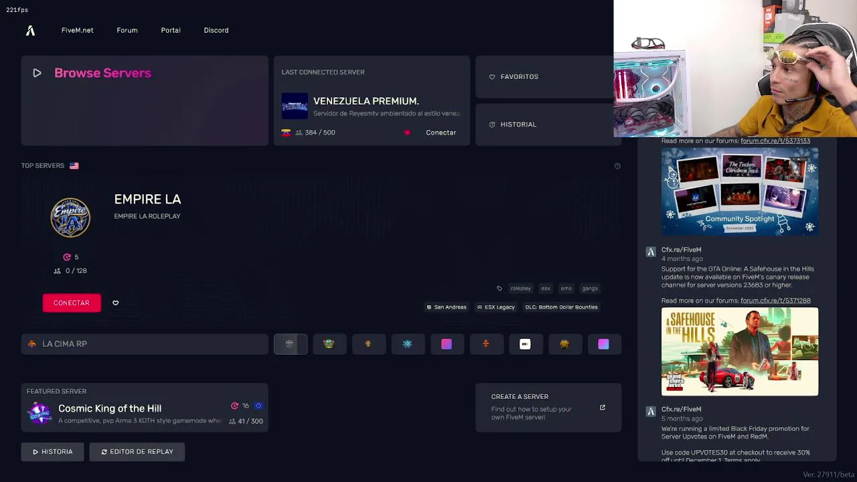
Task: Toggle the favorite heart next to CONECTAR
Action: coord(115,303)
